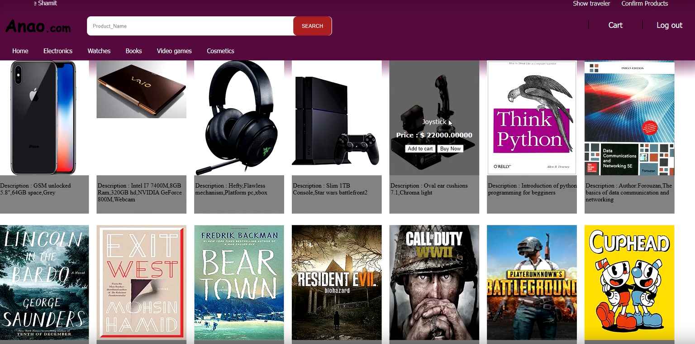Select the Resident Evil biohazard cover
This screenshot has height=344, width=695.
click(337, 282)
